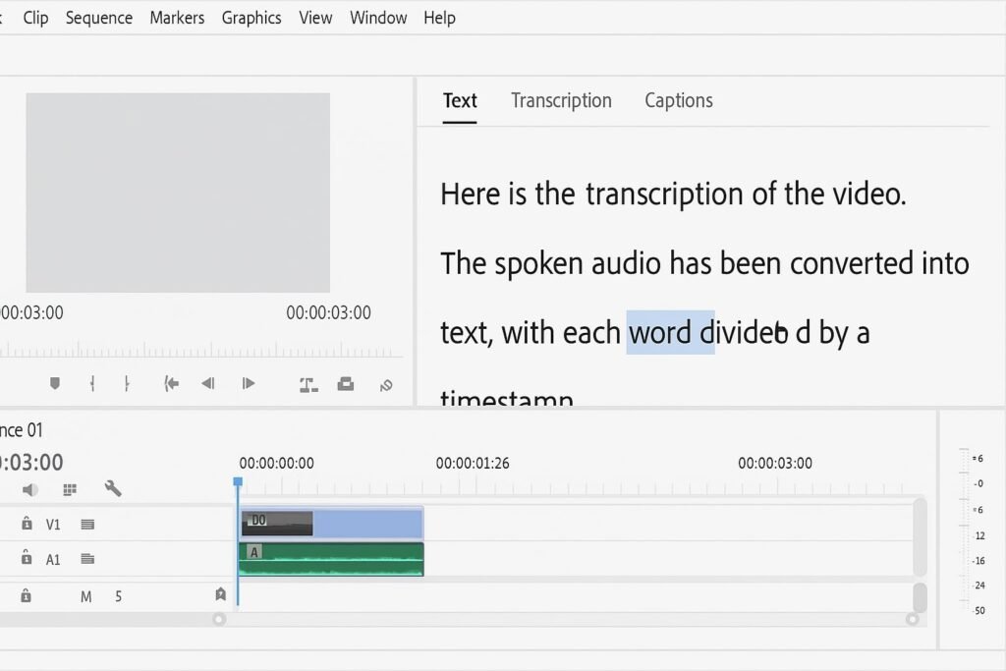This screenshot has width=1006, height=671.
Task: Click the Export Frame icon
Action: tap(346, 384)
